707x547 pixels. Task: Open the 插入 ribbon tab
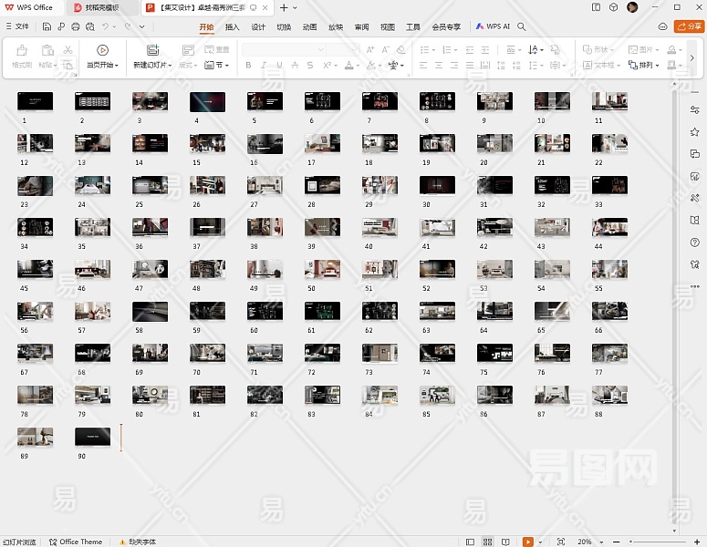(233, 27)
